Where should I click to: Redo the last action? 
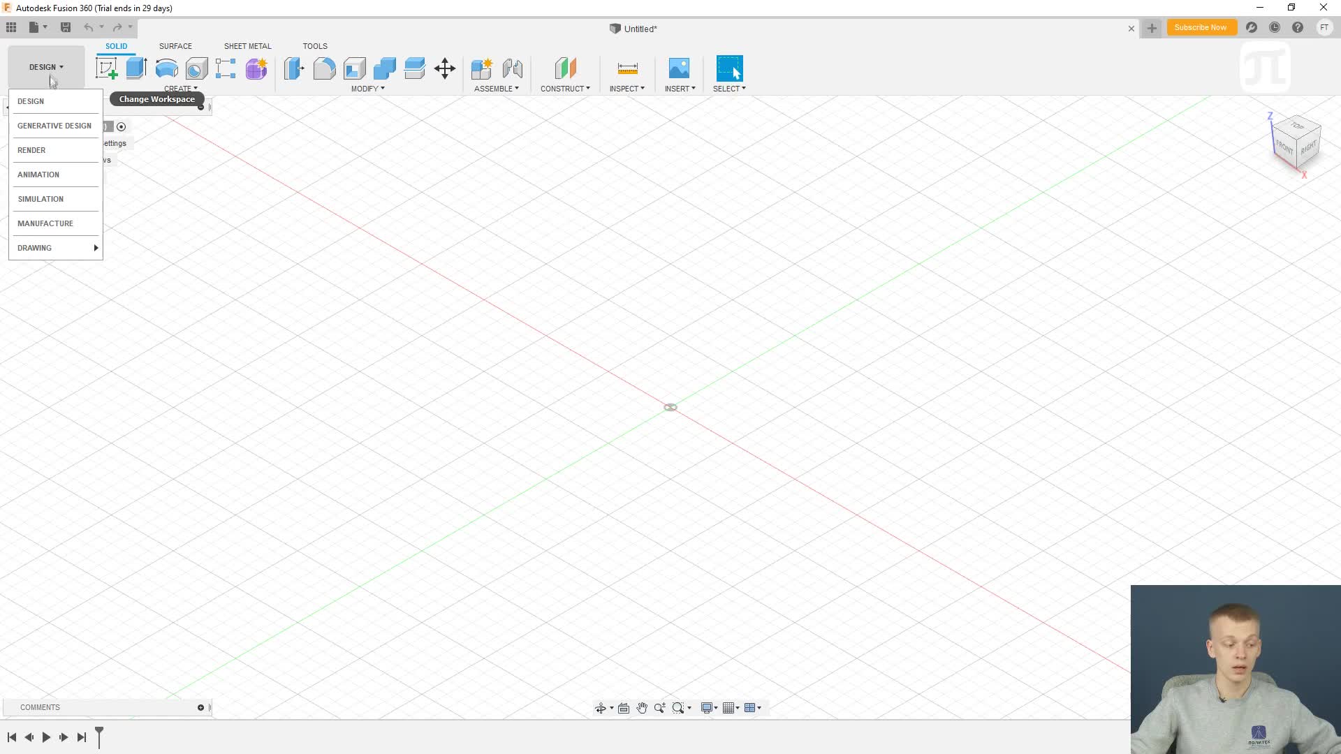pyautogui.click(x=117, y=27)
